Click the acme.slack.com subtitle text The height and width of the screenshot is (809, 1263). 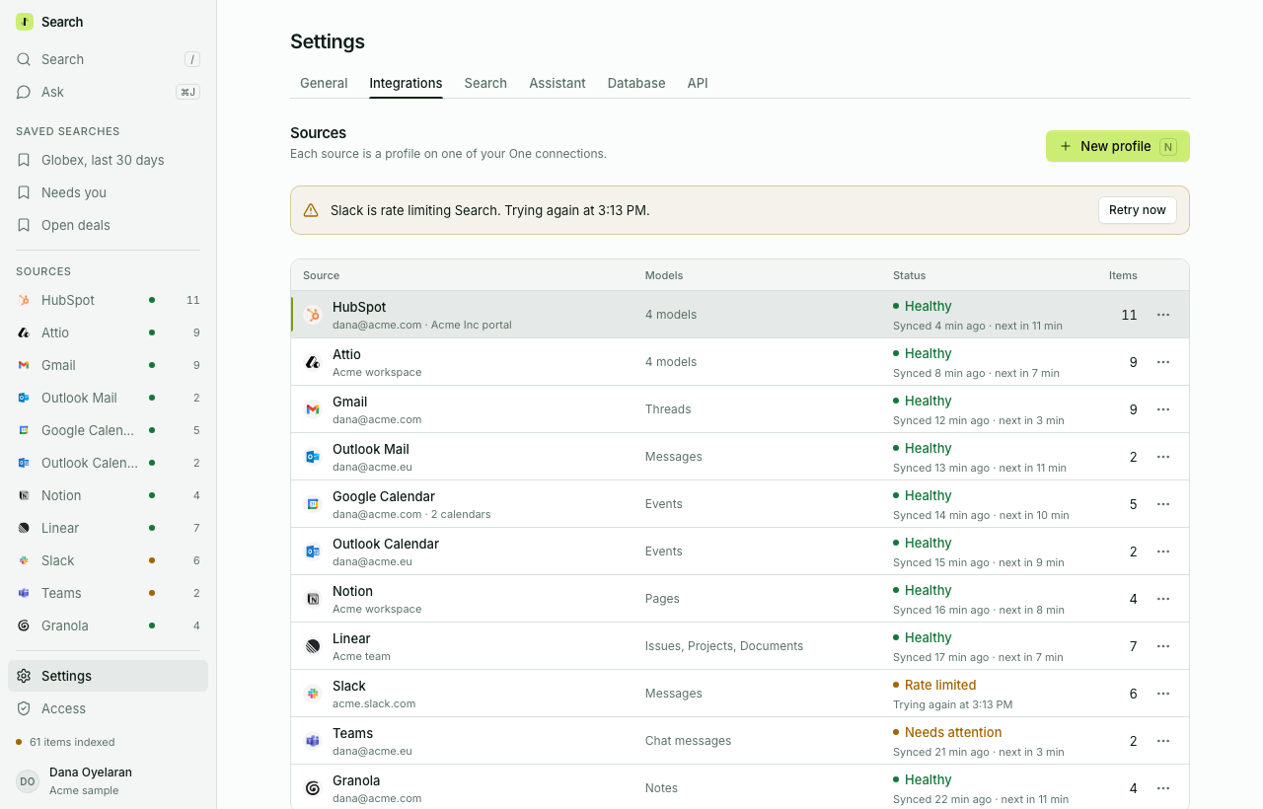(374, 703)
